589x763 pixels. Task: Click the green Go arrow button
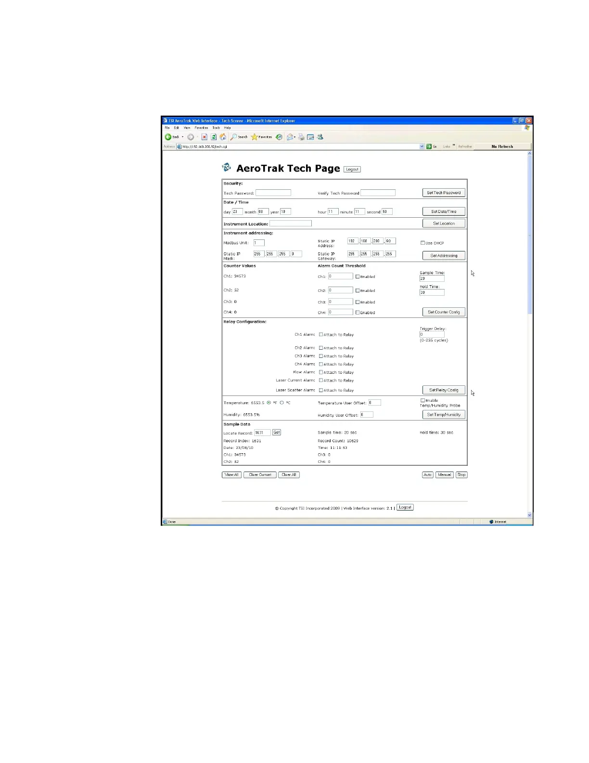(429, 146)
